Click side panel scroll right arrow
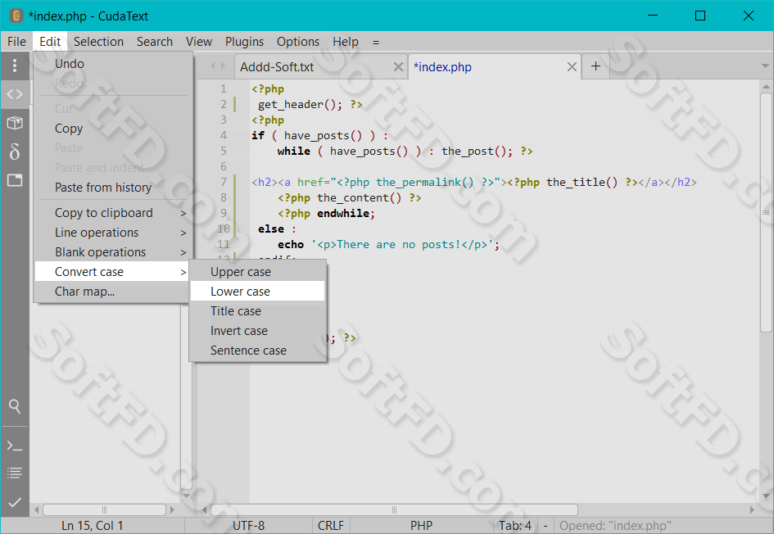 (x=172, y=509)
